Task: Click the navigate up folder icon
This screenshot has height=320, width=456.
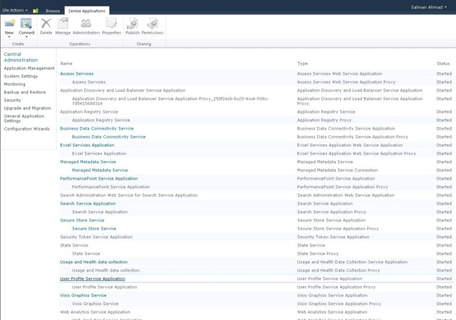Action: point(36,11)
